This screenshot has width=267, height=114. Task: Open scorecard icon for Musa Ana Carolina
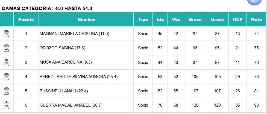click(x=7, y=62)
